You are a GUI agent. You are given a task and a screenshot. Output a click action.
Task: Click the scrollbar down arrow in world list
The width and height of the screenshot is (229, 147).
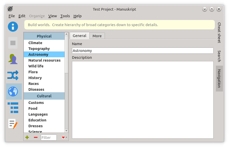click(x=66, y=131)
